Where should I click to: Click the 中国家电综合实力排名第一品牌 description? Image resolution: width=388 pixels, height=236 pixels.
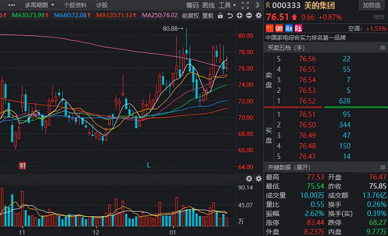(x=306, y=38)
